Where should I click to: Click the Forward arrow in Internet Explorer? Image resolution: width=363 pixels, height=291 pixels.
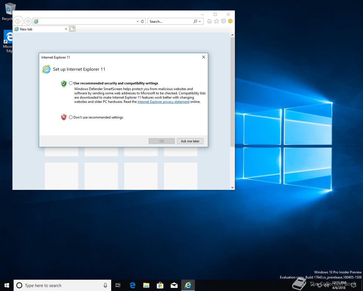(x=28, y=21)
